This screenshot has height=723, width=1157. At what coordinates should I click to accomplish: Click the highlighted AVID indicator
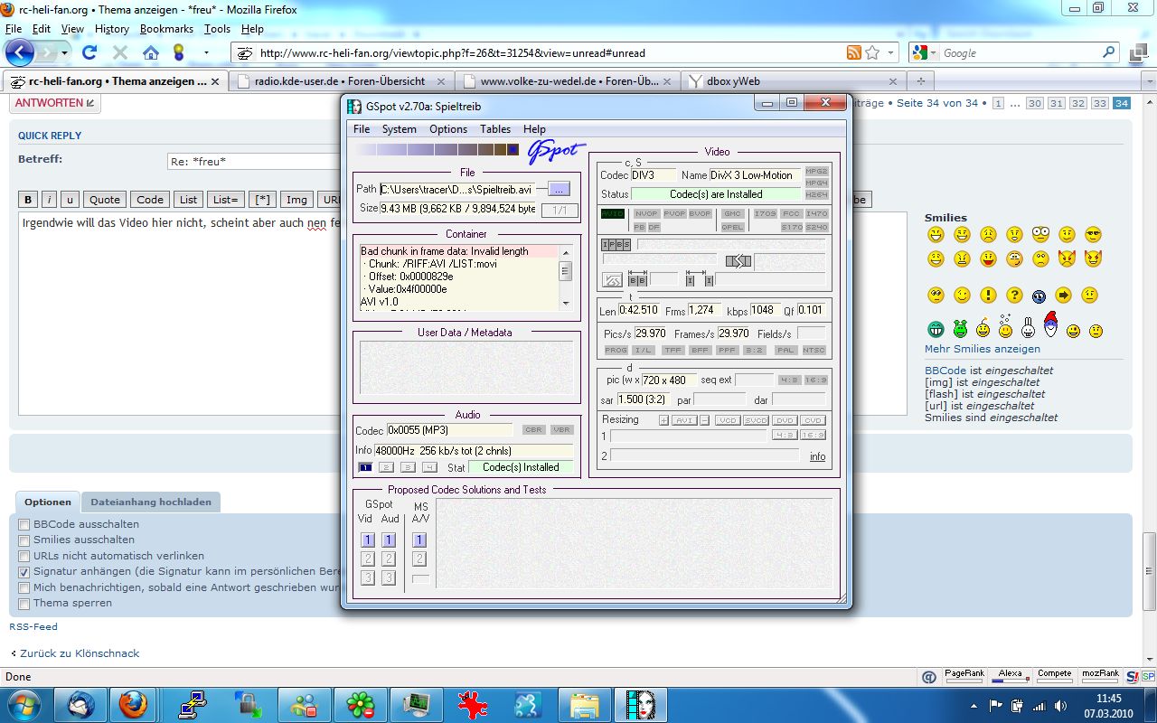(613, 214)
